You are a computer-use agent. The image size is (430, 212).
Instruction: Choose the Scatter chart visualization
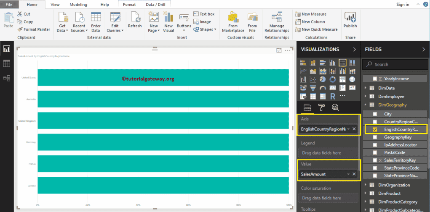tap(313, 79)
